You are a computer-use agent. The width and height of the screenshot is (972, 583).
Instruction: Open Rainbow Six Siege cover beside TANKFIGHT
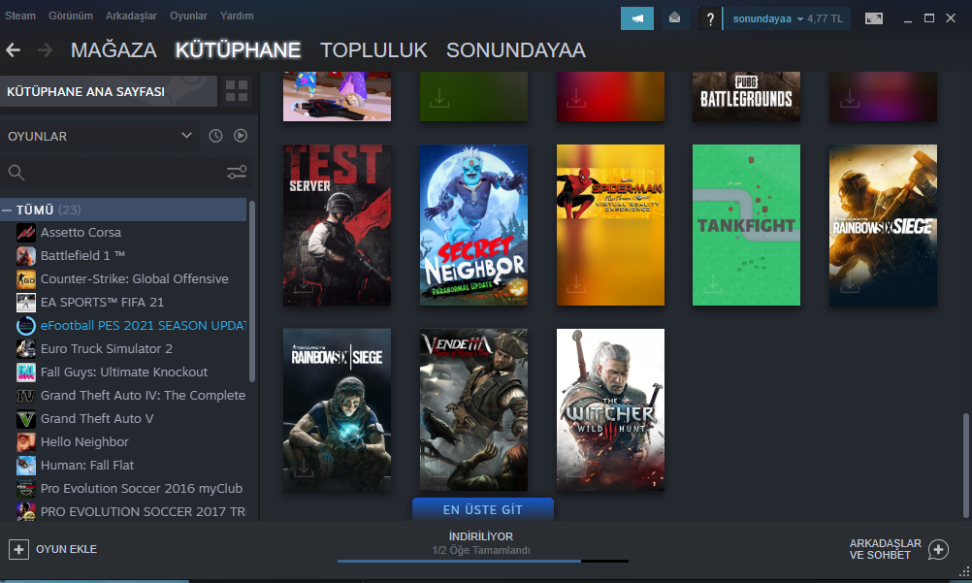(884, 225)
